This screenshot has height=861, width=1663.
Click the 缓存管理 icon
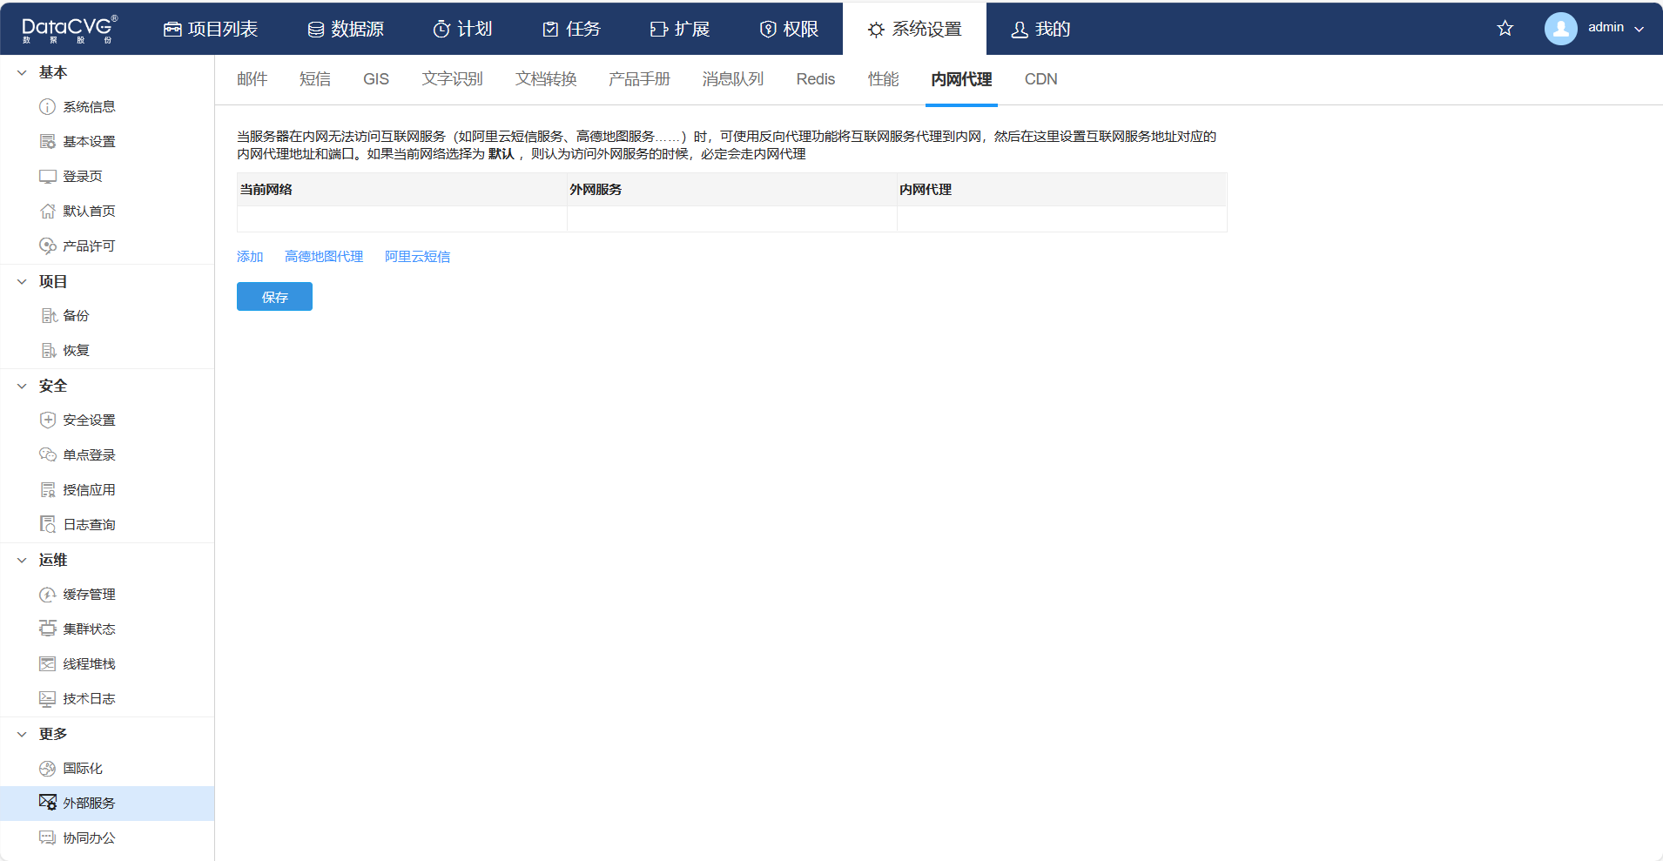(47, 595)
